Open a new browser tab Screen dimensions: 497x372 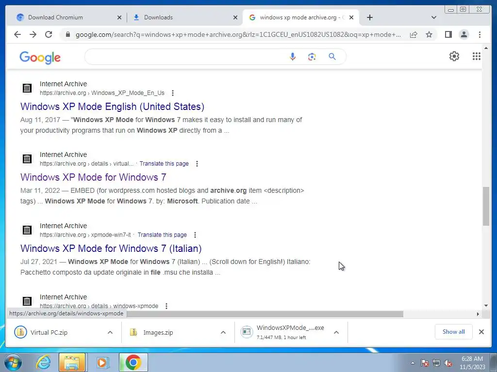(369, 17)
